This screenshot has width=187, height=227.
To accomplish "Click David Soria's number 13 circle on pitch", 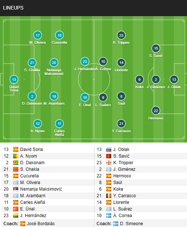I will 14,79.
